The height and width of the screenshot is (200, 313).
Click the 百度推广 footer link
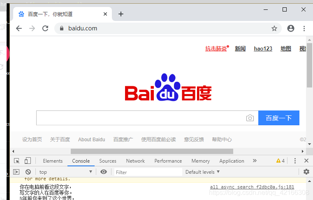(x=123, y=139)
